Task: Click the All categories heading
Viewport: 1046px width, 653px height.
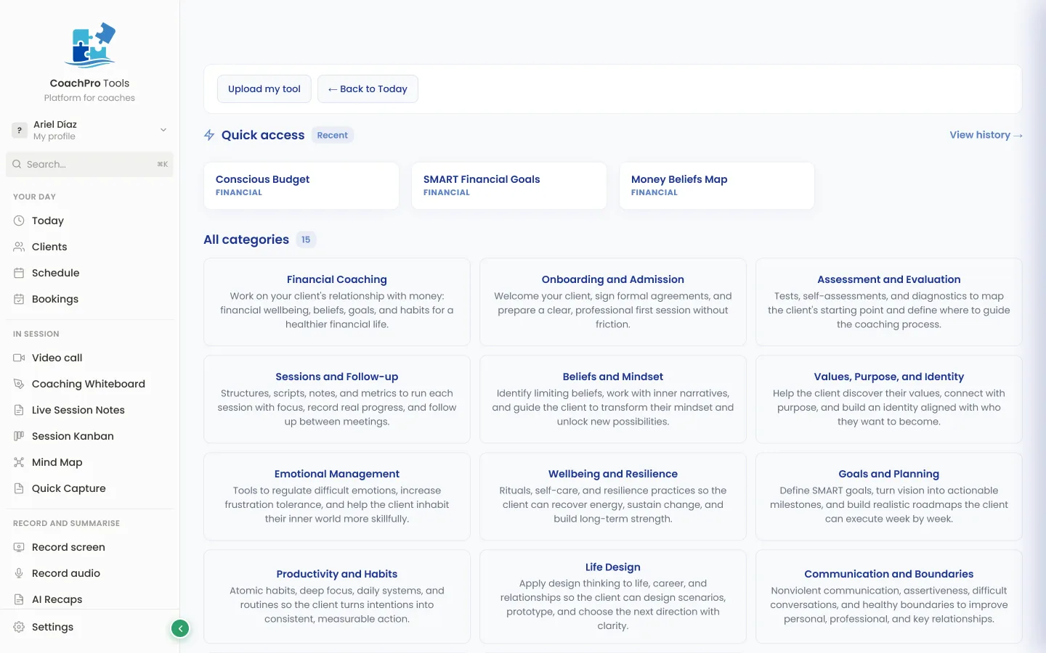Action: click(246, 239)
